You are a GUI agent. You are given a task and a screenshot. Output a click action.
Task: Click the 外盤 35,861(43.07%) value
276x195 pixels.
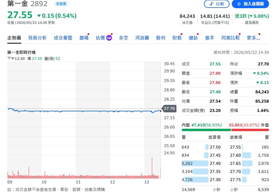tap(244, 125)
